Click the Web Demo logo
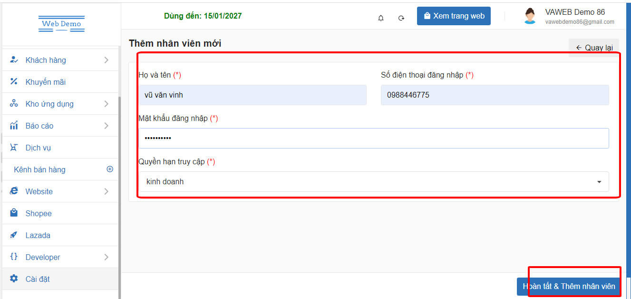 click(x=61, y=24)
